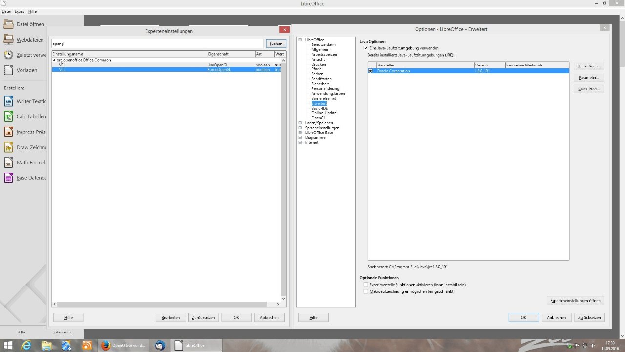625x352 pixels.
Task: Open the Windows Start button
Action: coord(9,345)
